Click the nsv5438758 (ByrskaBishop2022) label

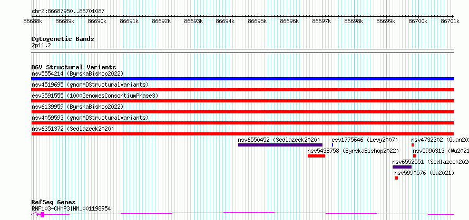[353, 151]
